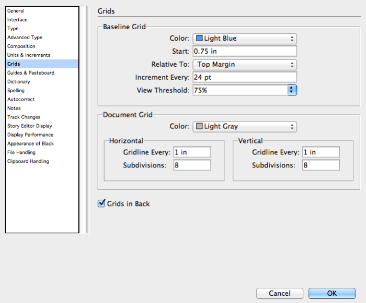Open the Relative To dropdown showing Top Margin

(x=245, y=65)
